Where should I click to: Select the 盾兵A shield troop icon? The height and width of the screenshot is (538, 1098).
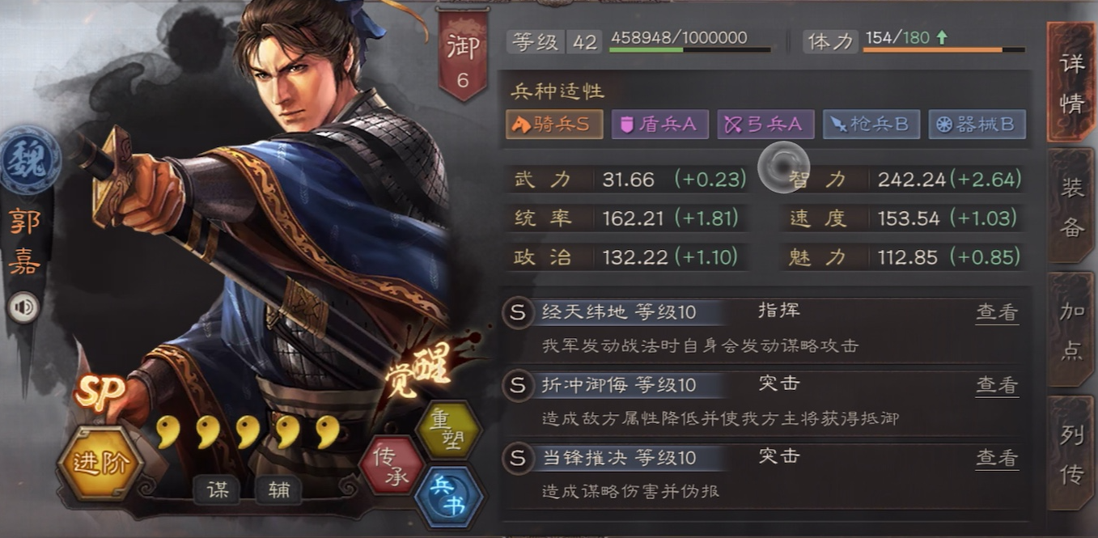click(660, 125)
